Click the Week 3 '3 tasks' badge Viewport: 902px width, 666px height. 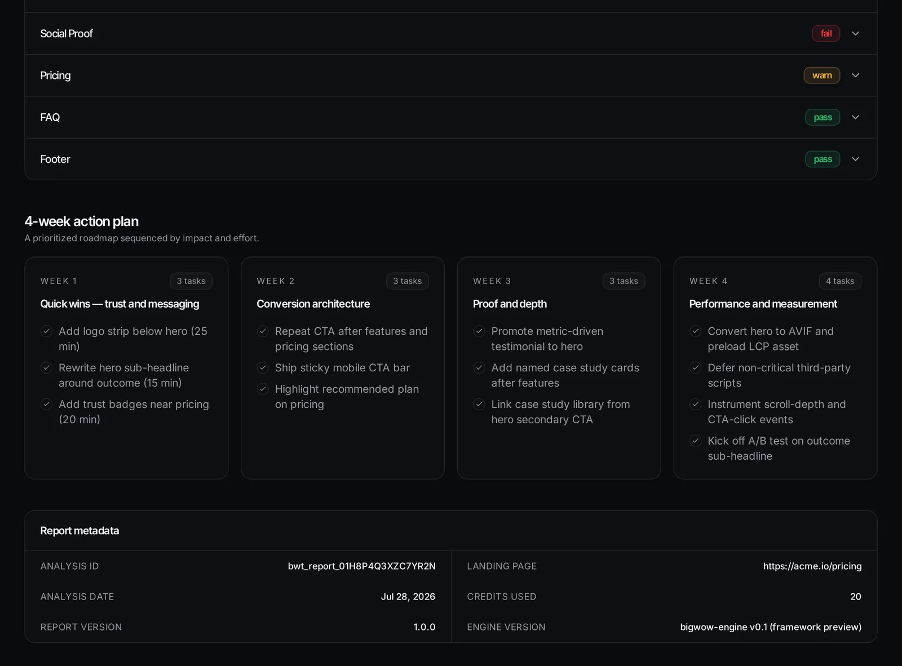[624, 281]
